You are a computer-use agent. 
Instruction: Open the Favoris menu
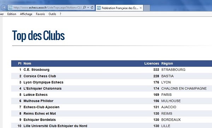point(40,14)
